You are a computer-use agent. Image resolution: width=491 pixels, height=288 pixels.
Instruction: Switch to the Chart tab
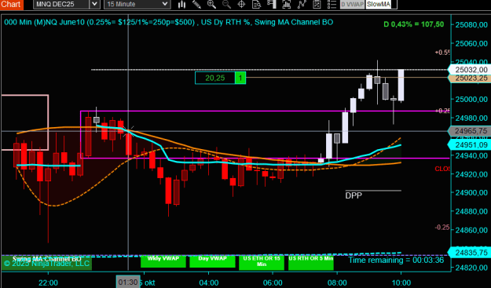(11, 5)
